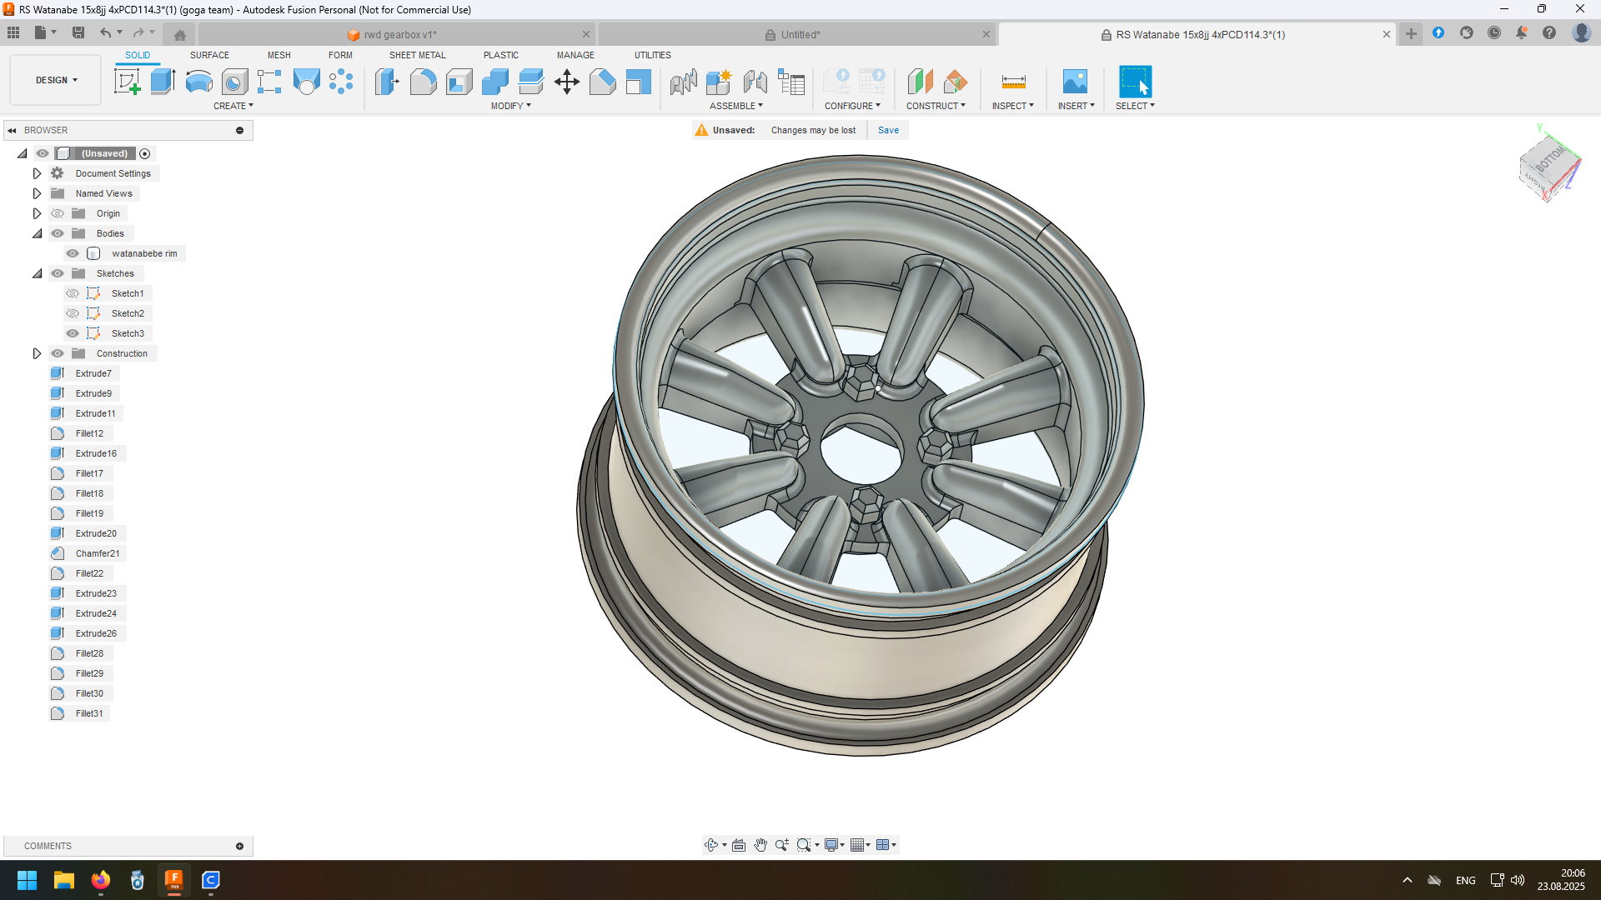Viewport: 1601px width, 900px height.
Task: Expand the Document Settings node
Action: (x=37, y=173)
